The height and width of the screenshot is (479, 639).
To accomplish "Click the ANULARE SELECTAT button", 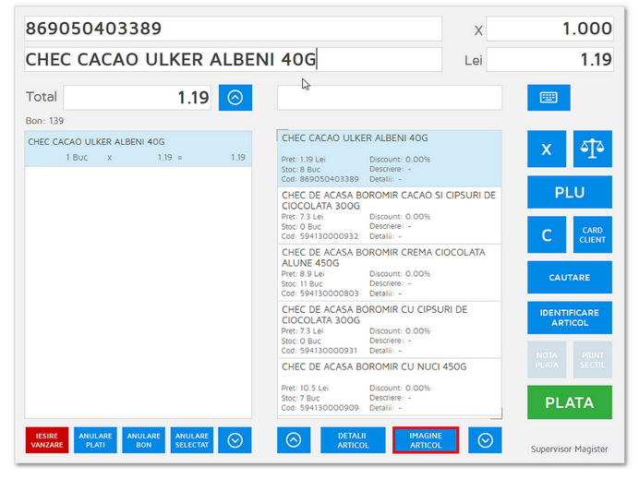I will click(191, 440).
